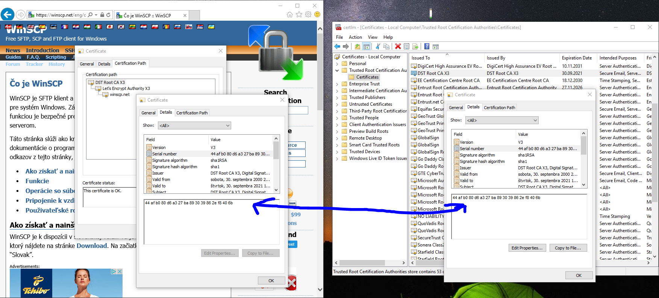Screen dimensions: 659x298
Task: Collapse the Trusted Root Certification Authorities node
Action: tap(337, 70)
